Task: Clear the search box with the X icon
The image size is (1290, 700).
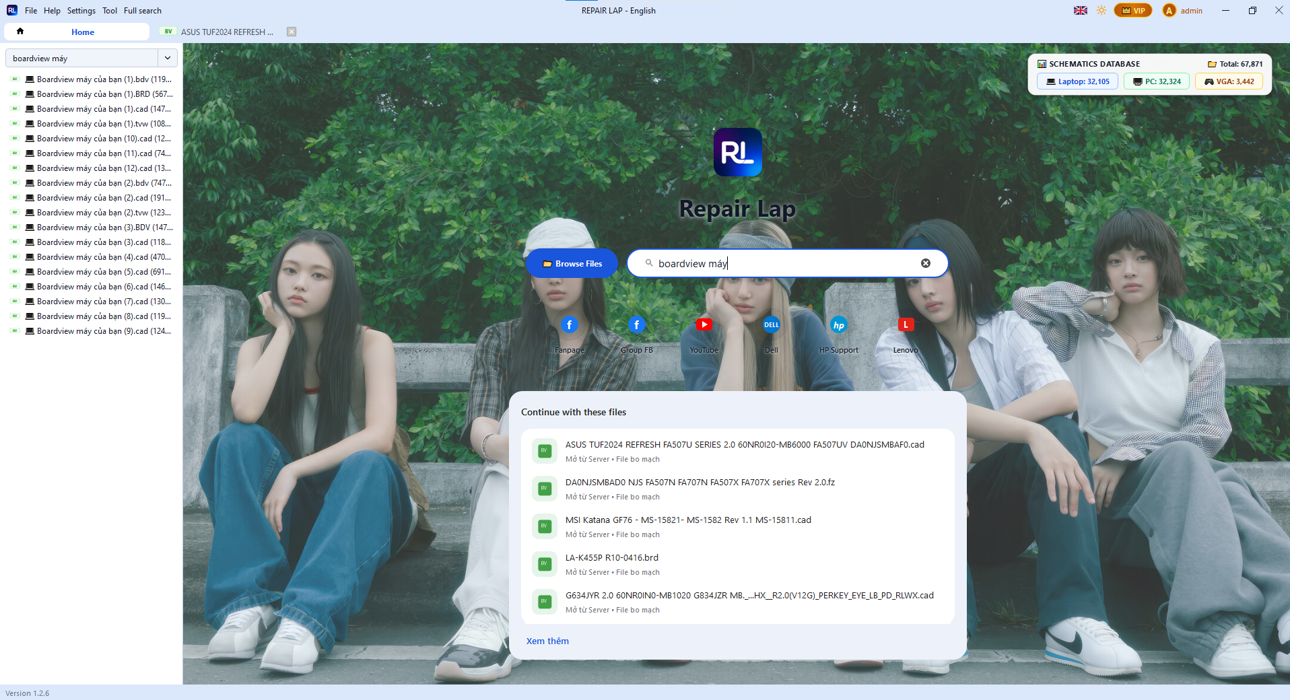Action: click(x=926, y=263)
